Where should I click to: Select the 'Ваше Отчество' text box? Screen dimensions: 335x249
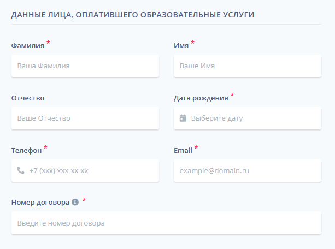tap(85, 118)
